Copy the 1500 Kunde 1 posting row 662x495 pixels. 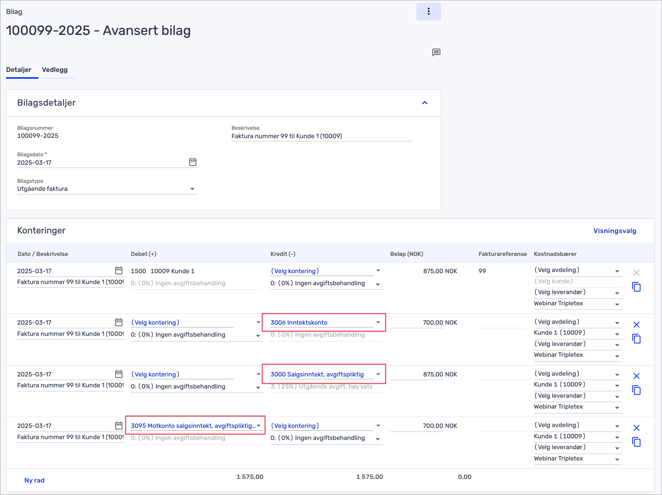coord(636,287)
